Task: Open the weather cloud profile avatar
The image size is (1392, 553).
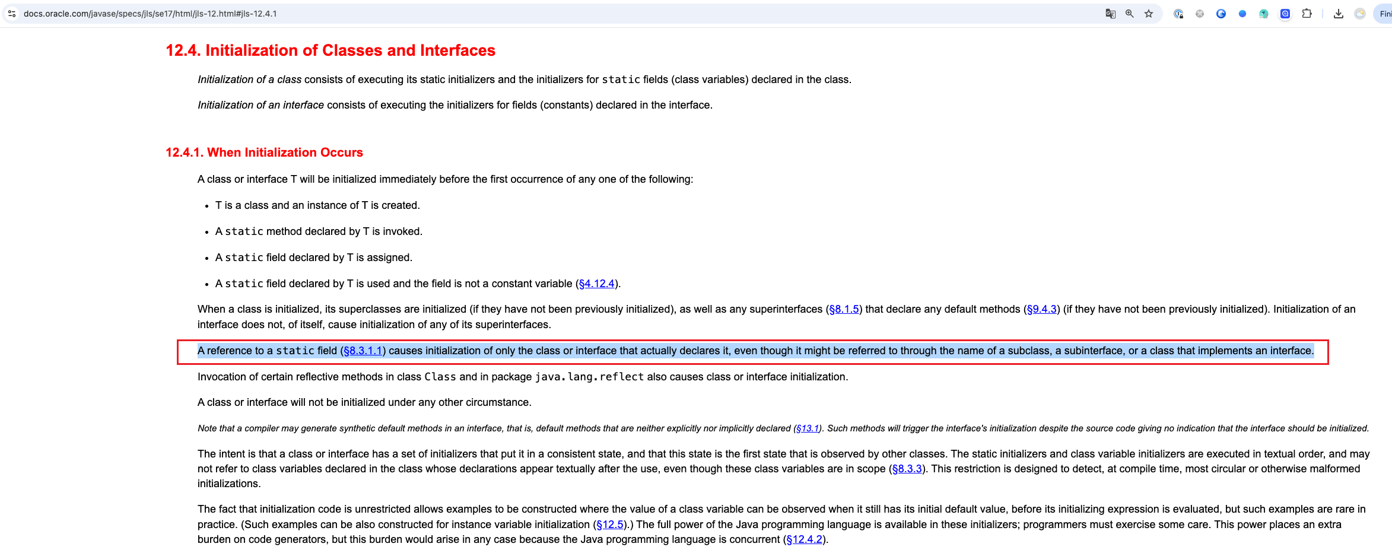Action: (1360, 14)
